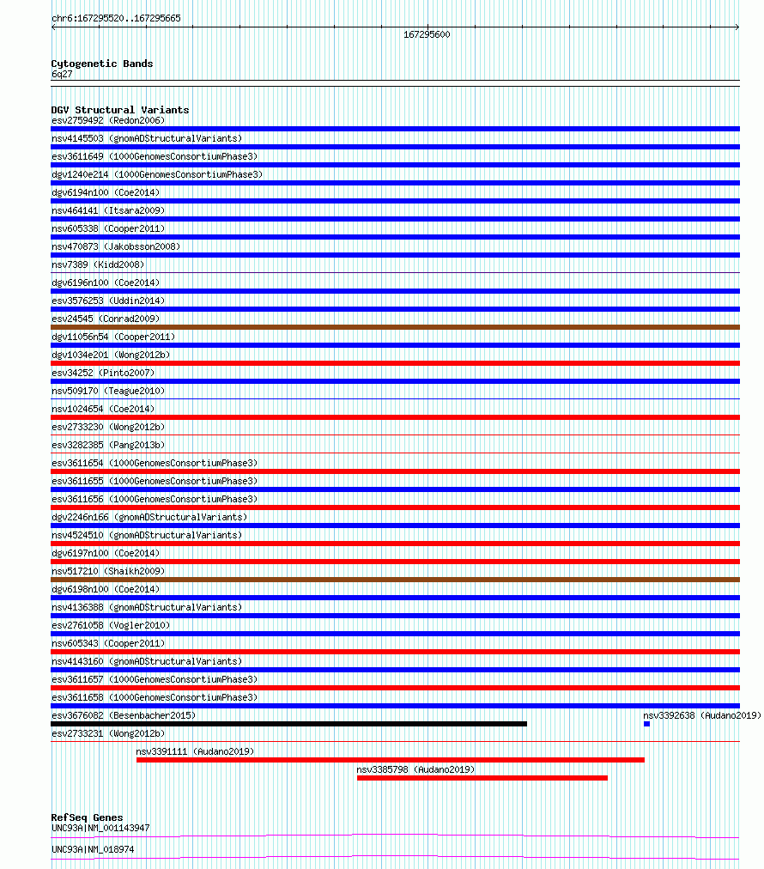Click nsv605343 (Cooper2011) label
Image resolution: width=764 pixels, height=869 pixels.
coord(108,643)
